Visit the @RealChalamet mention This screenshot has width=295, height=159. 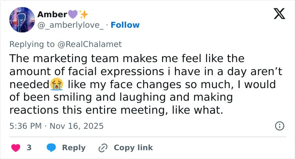tap(89, 44)
